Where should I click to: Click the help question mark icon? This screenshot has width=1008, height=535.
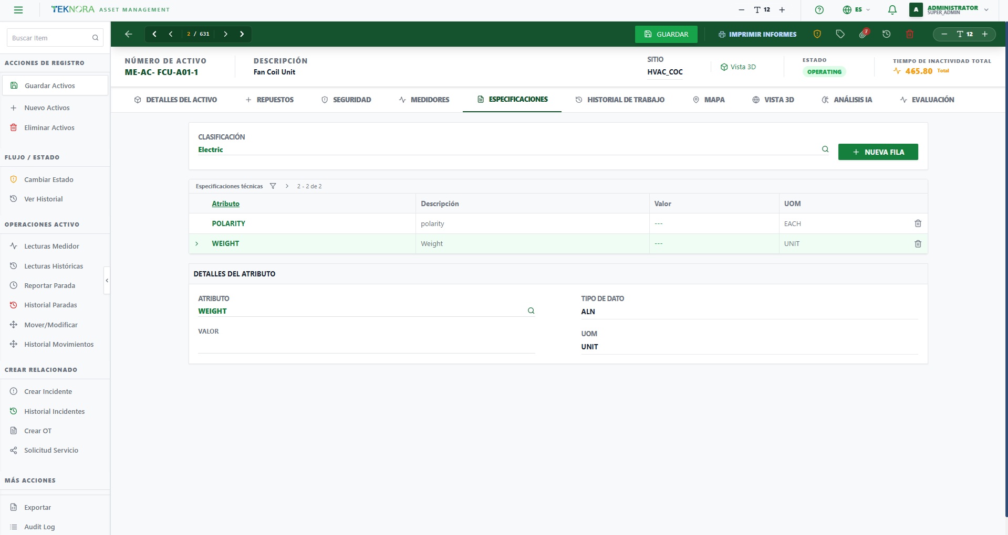point(819,10)
